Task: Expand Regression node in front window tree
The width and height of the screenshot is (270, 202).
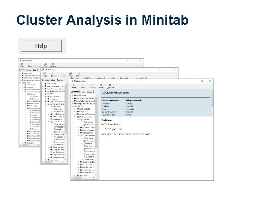Action: [75, 111]
